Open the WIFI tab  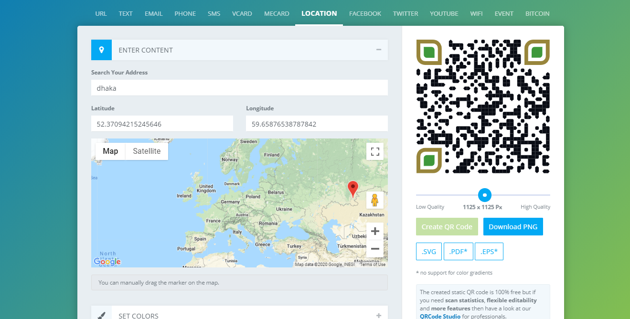(x=476, y=13)
